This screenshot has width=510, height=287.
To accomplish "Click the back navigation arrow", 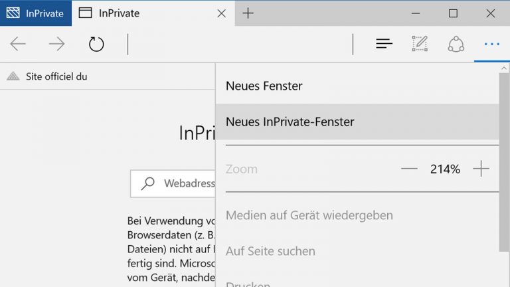I will pos(18,45).
